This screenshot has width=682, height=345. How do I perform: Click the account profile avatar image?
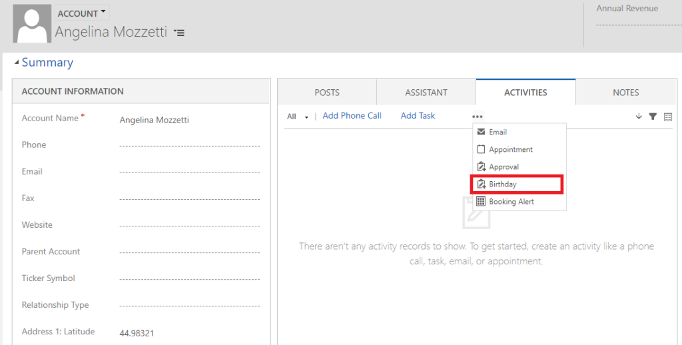32,24
